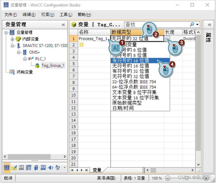Select the Tag_Group_1 tree item

pos(53,66)
